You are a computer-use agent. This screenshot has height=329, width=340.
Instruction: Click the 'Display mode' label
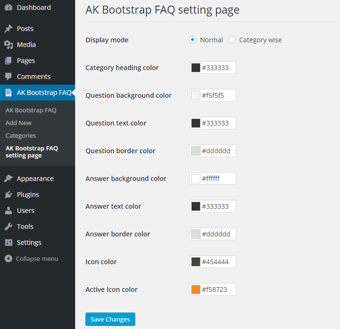pos(107,40)
